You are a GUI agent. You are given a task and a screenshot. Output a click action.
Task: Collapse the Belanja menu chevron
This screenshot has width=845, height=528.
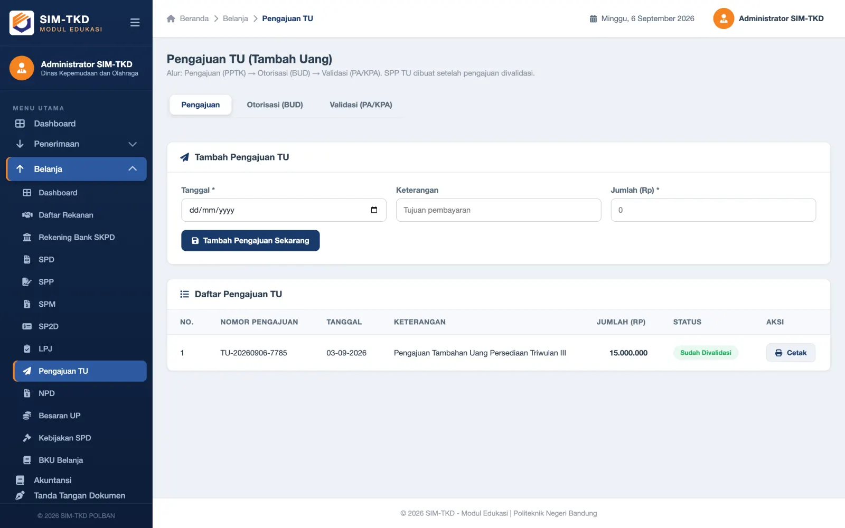pos(133,169)
